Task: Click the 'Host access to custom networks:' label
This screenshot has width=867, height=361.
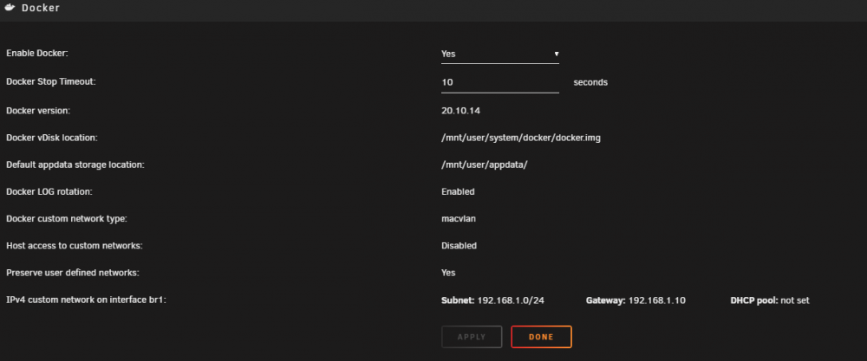Action: [x=74, y=246]
